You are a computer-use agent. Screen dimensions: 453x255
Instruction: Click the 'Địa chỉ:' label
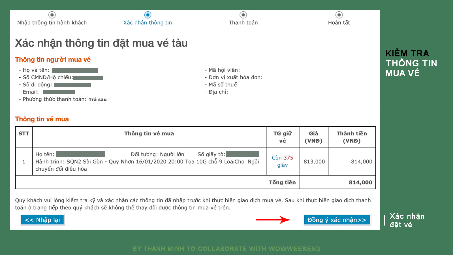[216, 92]
